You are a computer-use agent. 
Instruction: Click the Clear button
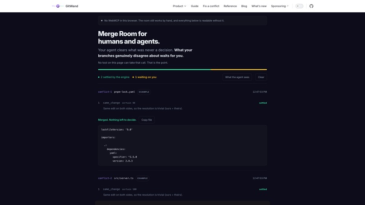[261, 77]
